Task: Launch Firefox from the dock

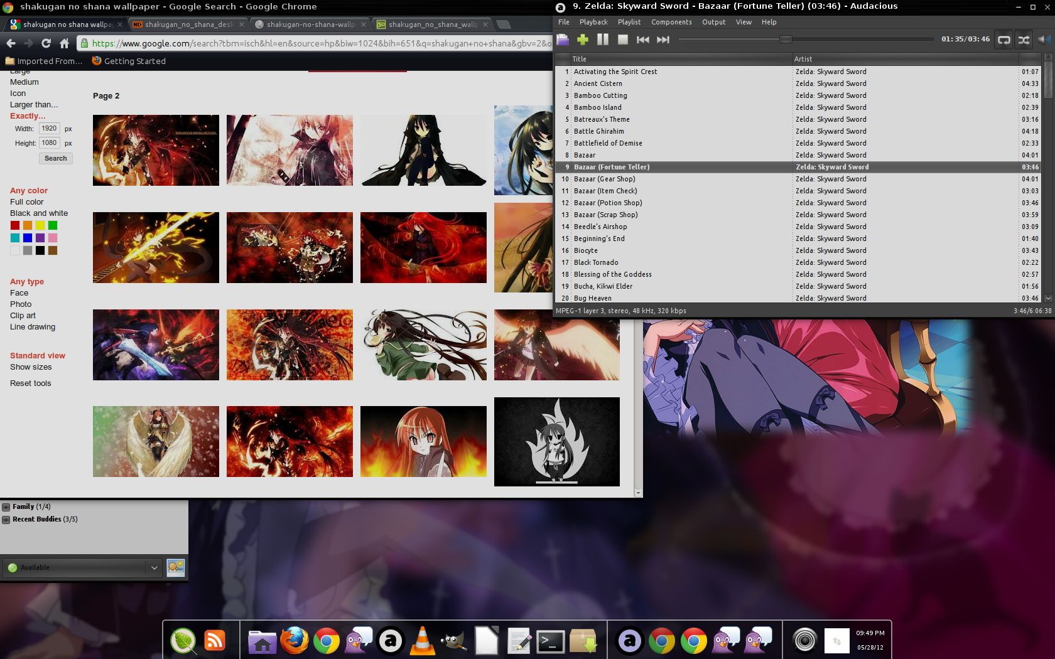Action: tap(294, 641)
